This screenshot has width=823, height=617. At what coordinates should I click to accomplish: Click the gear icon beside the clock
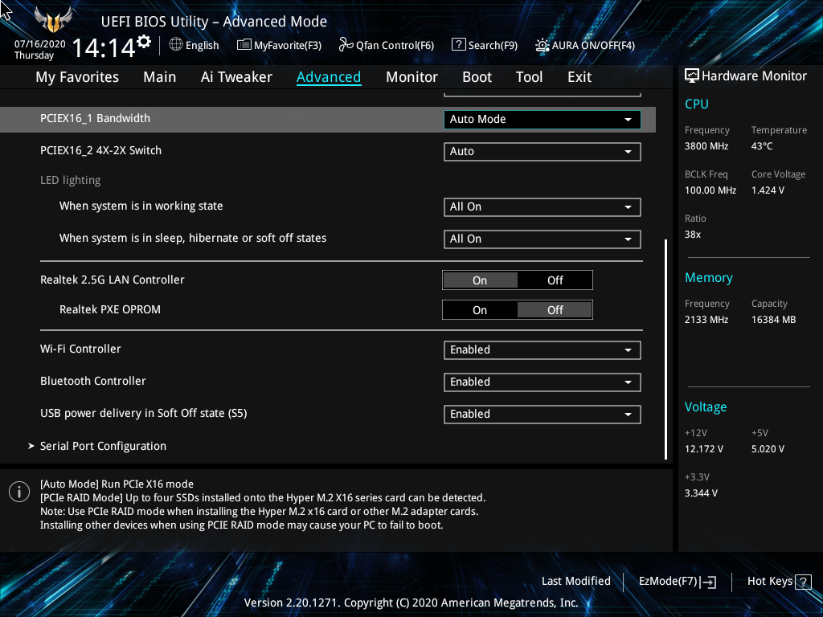point(144,42)
